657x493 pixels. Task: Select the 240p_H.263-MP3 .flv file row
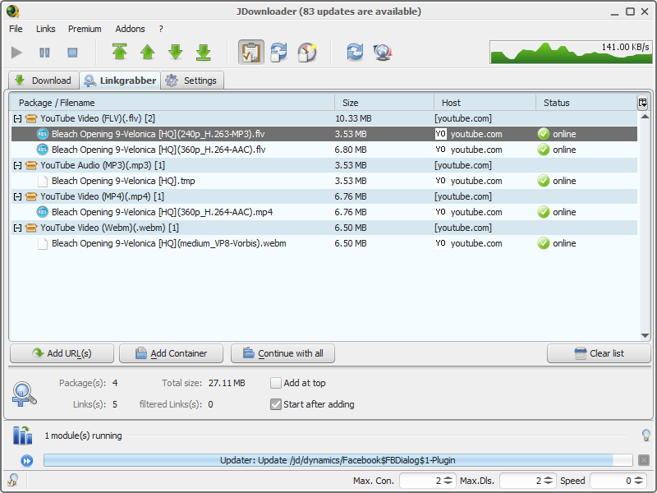point(324,134)
